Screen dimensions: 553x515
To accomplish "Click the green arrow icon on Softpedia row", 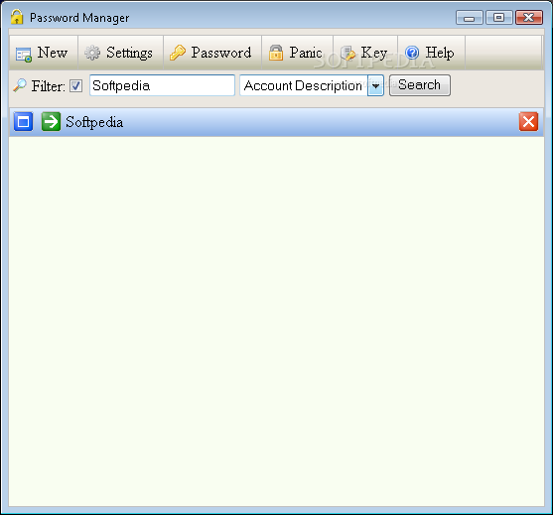I will point(51,122).
